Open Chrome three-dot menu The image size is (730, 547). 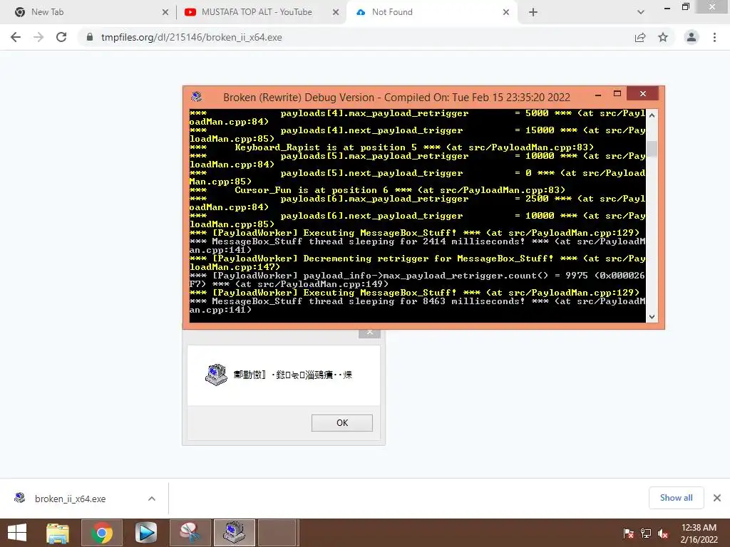pos(714,37)
